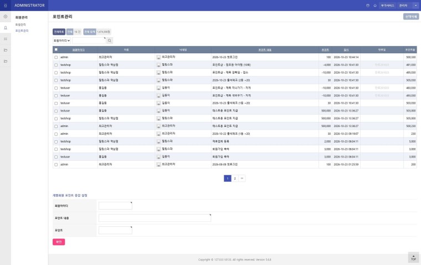
Task: Sort by 포인트 column header
Action: click(325, 50)
